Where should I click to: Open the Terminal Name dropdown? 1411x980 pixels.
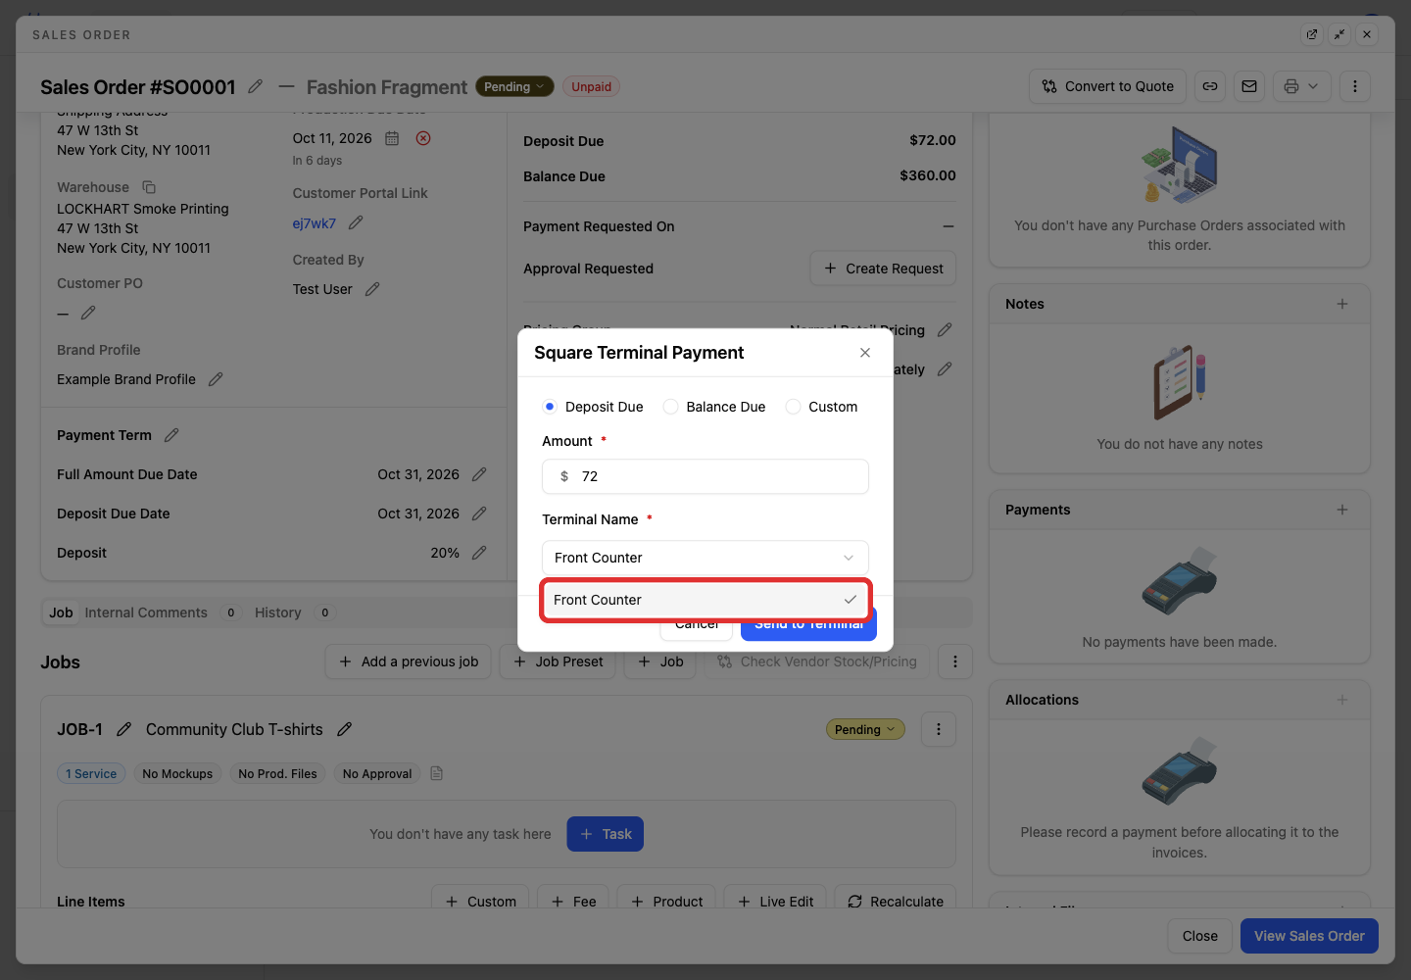pyautogui.click(x=705, y=558)
